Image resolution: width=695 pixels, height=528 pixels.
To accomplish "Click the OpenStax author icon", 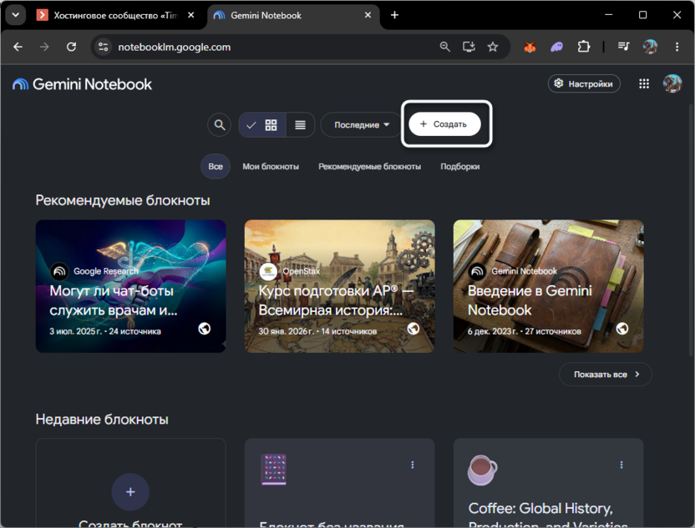I will coord(268,271).
